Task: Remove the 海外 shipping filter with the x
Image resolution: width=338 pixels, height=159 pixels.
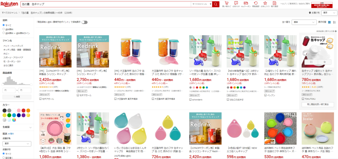Action: point(9,134)
